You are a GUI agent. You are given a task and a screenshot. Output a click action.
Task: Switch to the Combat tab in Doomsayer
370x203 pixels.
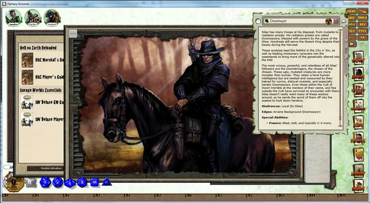pos(346,34)
